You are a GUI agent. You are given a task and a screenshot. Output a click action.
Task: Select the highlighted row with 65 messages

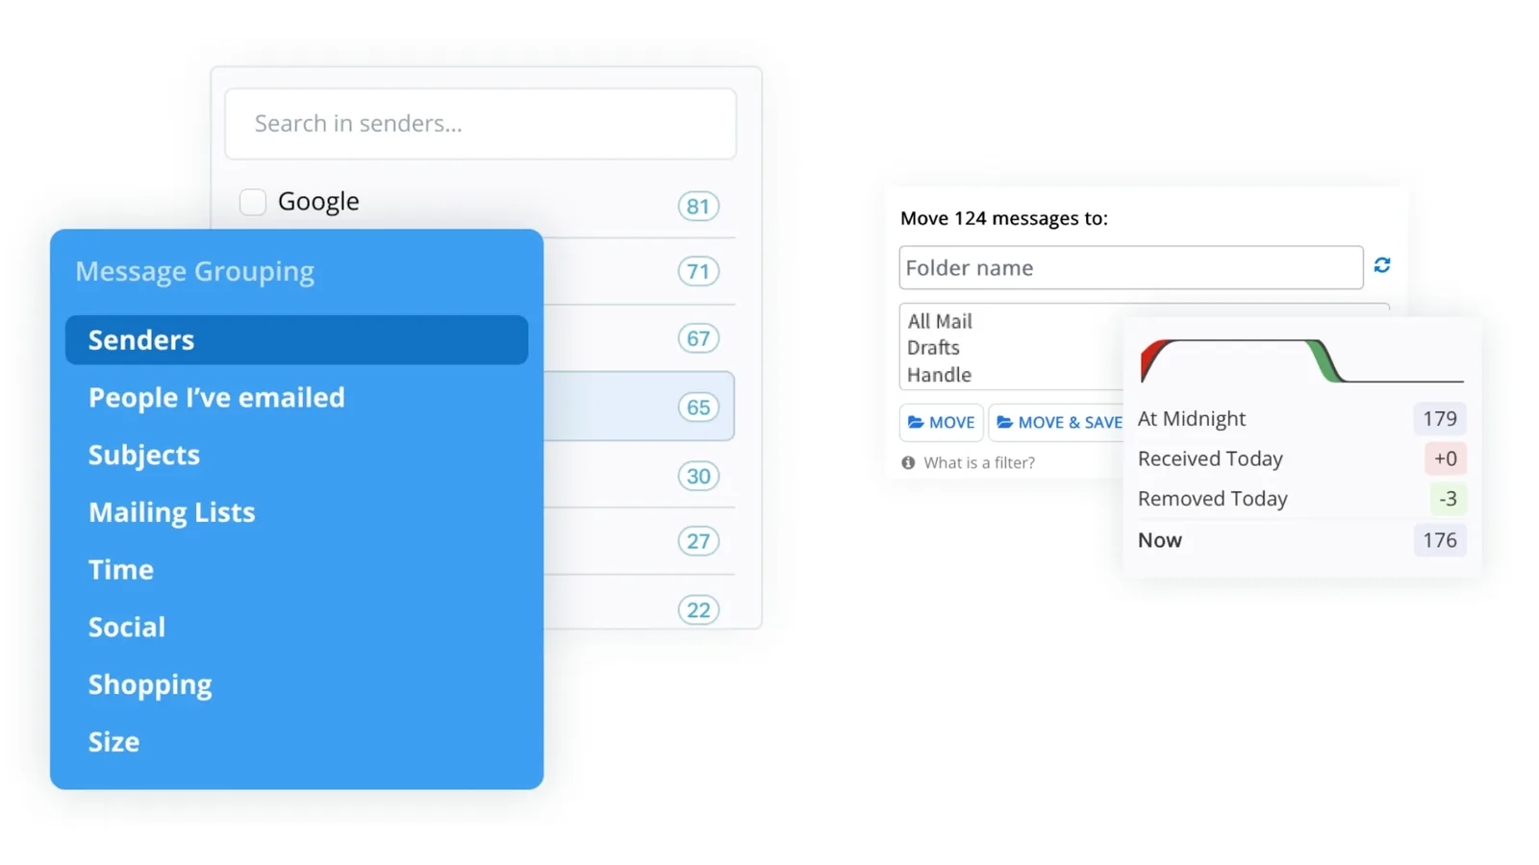639,407
